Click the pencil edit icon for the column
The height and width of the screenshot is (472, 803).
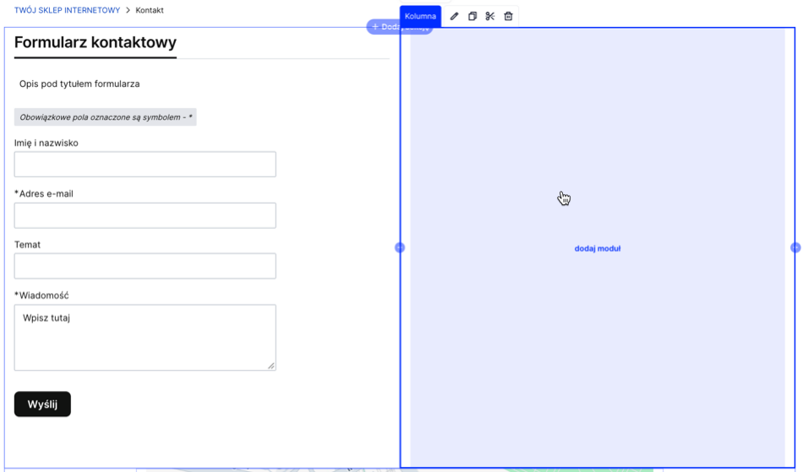coord(454,16)
